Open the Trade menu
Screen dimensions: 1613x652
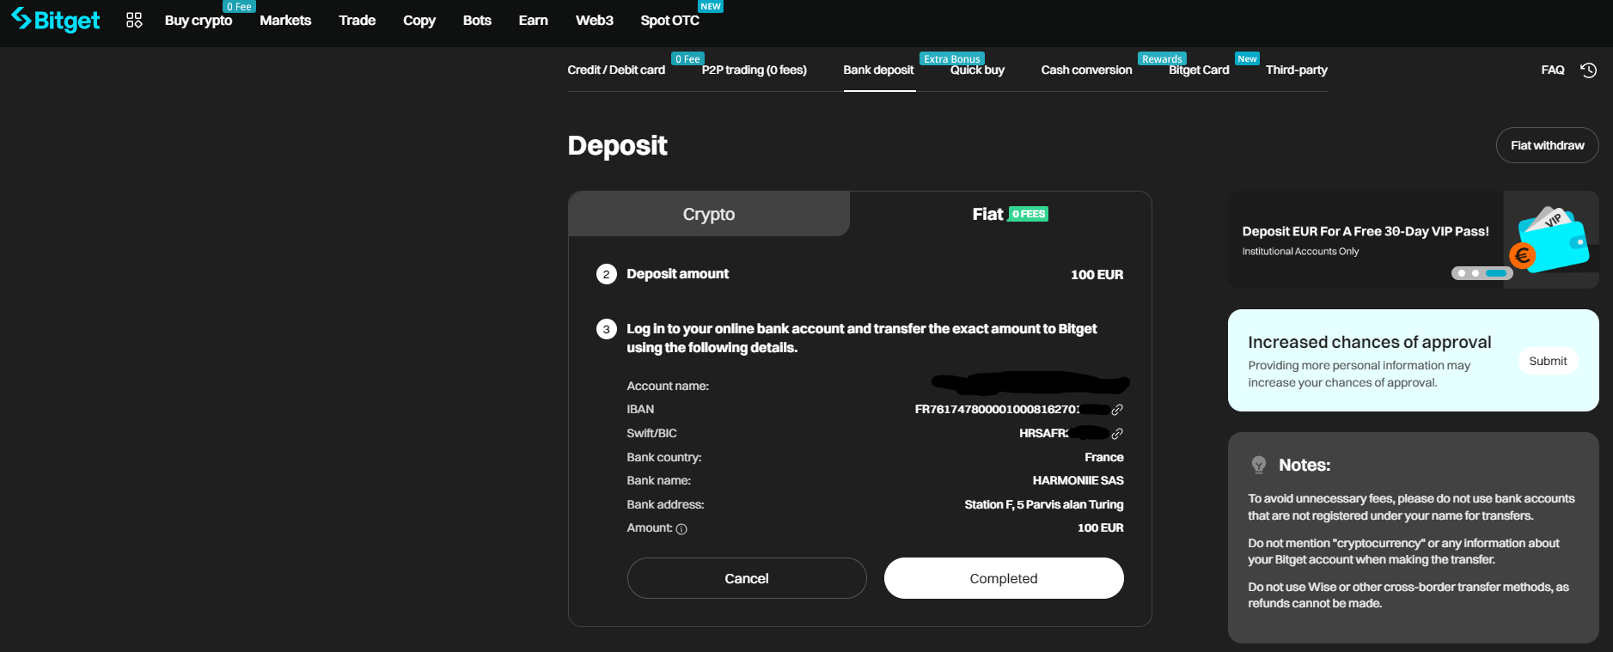pos(357,20)
